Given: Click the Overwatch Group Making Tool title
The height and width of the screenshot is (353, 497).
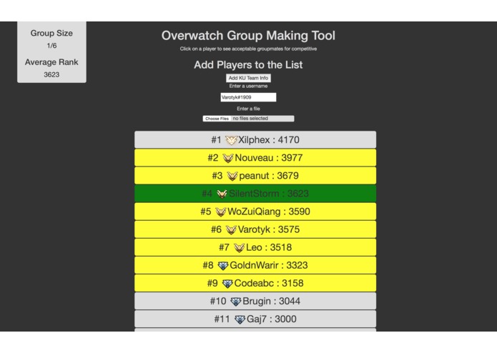Looking at the screenshot, I should (x=248, y=36).
